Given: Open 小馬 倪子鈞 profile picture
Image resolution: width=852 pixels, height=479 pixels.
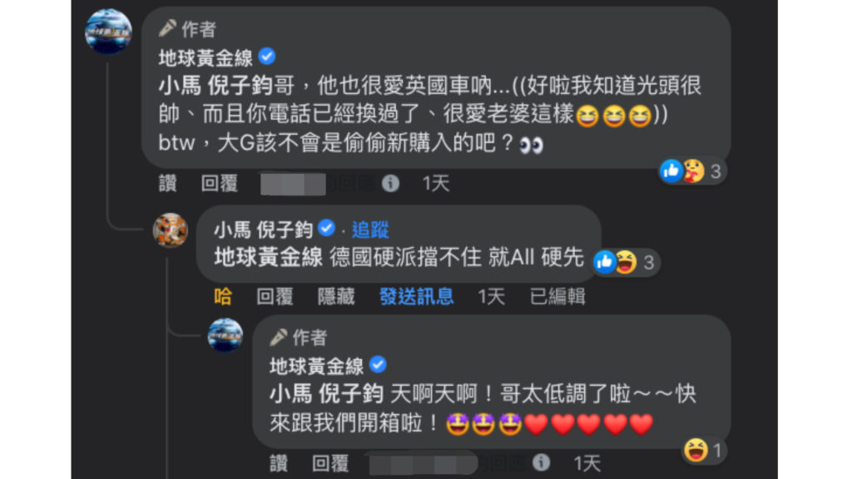Looking at the screenshot, I should [170, 230].
